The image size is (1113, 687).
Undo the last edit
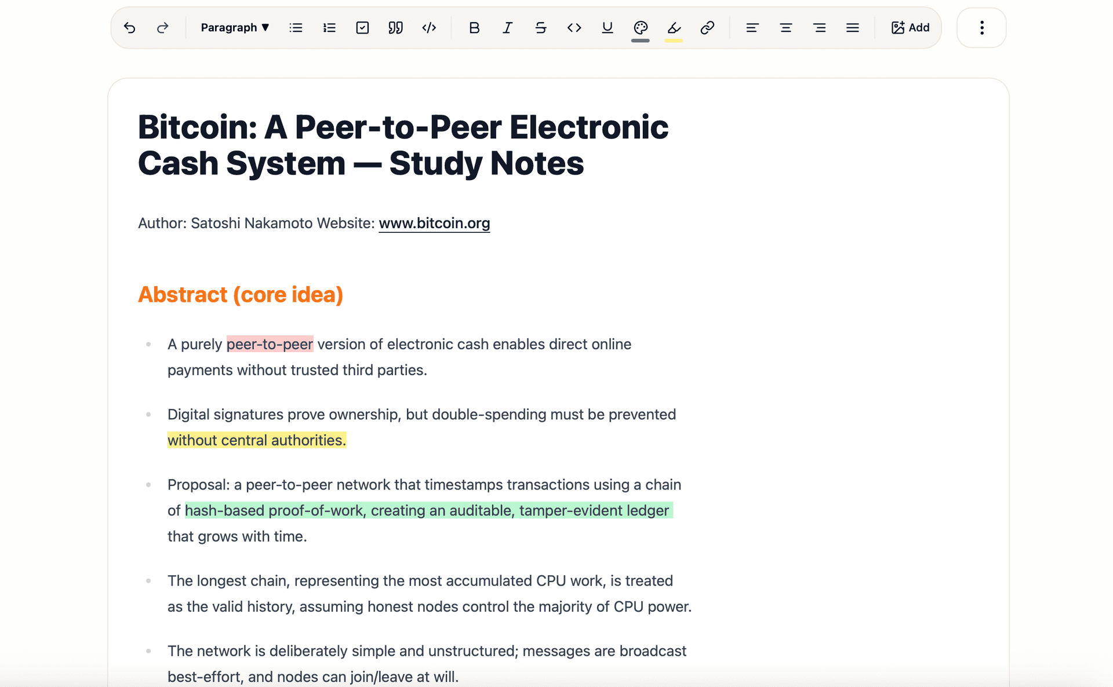click(x=129, y=27)
